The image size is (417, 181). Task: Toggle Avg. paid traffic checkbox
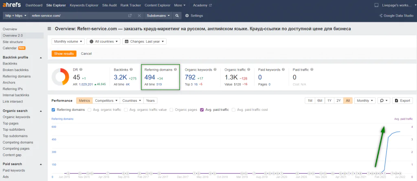click(202, 110)
